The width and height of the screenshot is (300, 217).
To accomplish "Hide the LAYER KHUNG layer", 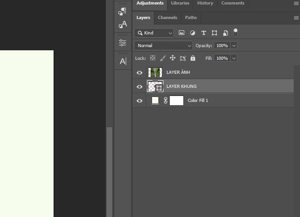I will 139,87.
